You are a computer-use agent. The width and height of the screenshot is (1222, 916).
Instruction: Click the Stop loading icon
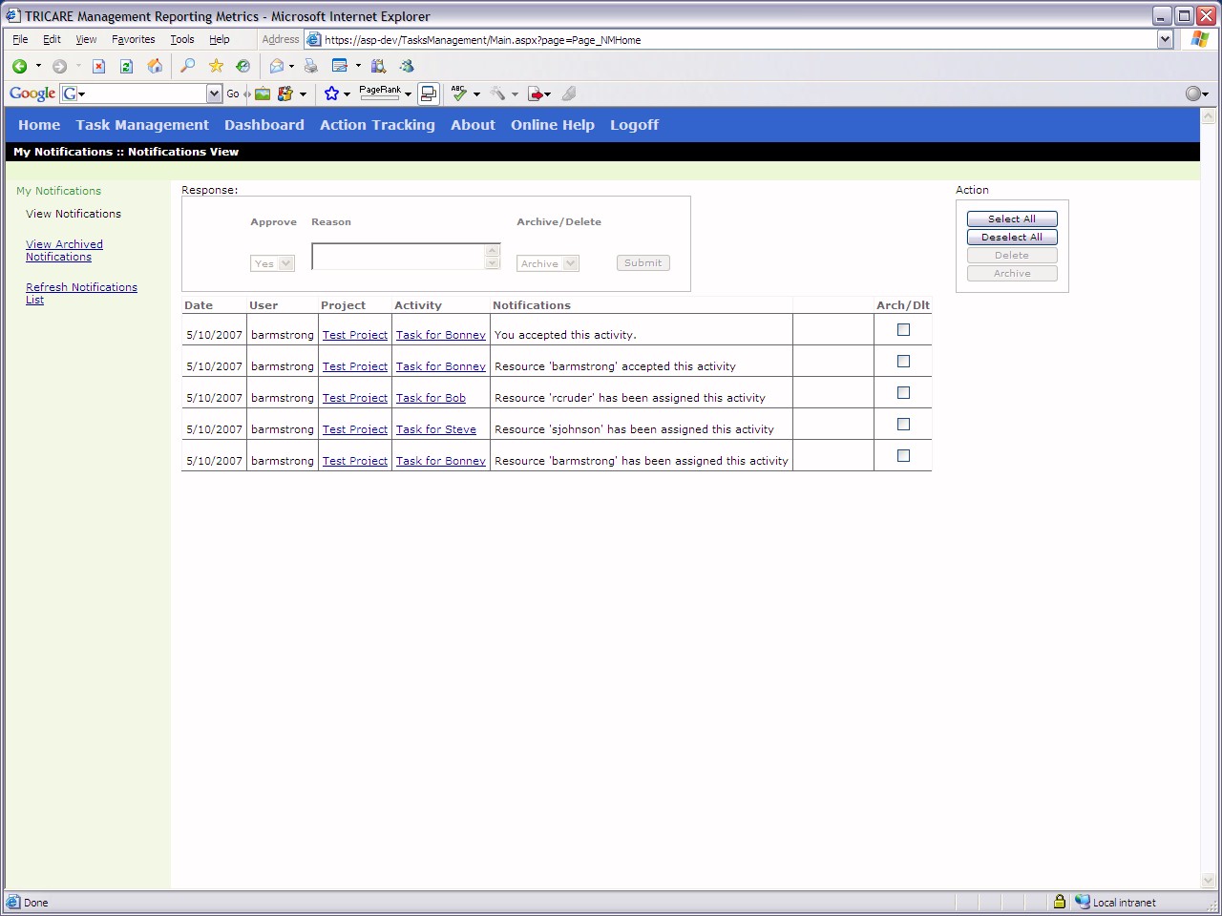pyautogui.click(x=98, y=66)
